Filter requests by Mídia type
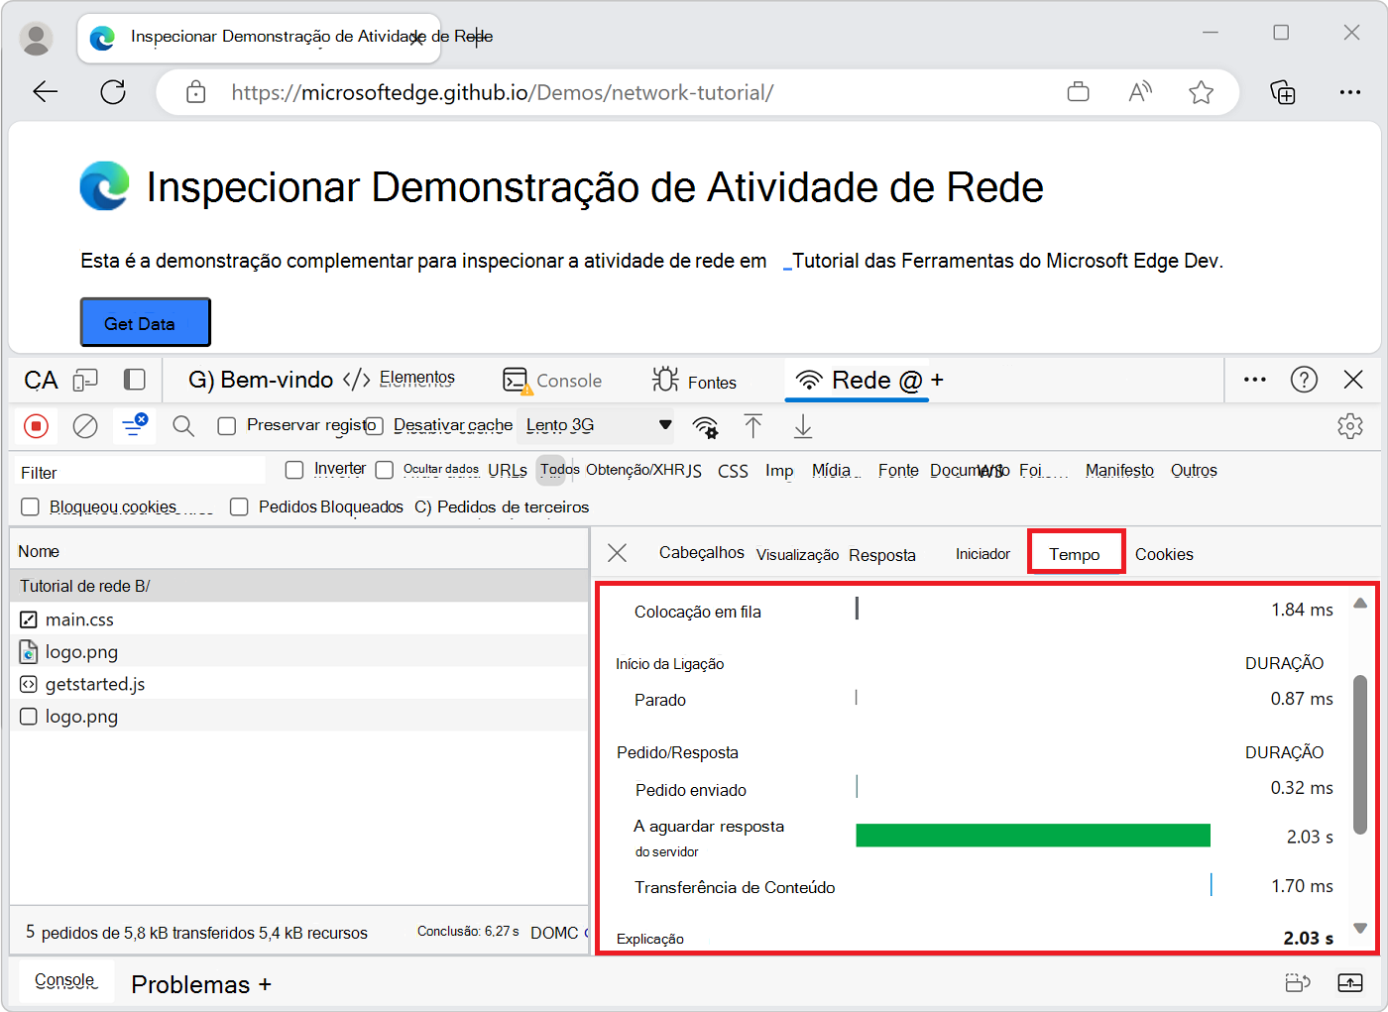The image size is (1388, 1012). [x=832, y=470]
